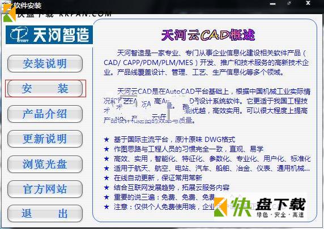This screenshot has height=229, width=324.
Task: Minimize the 软件安装 window
Action: pos(273,3)
